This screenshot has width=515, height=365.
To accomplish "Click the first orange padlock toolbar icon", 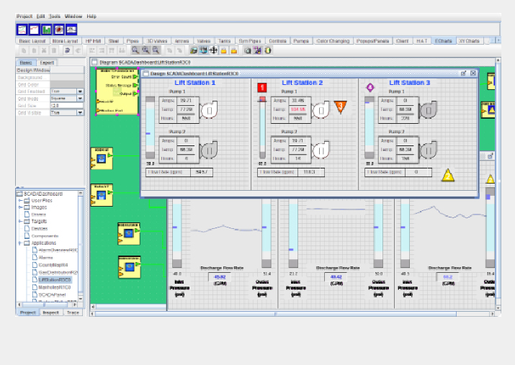I will coord(224,50).
